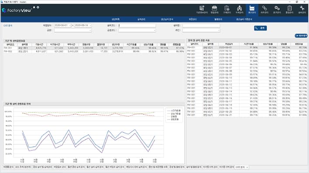Focus the 설비코드 input field
Screen dimensions: 309x173
137,26
